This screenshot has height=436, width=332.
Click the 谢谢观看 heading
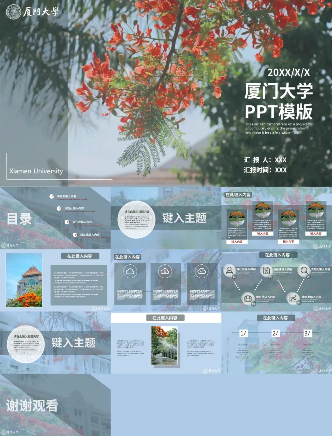(32, 406)
